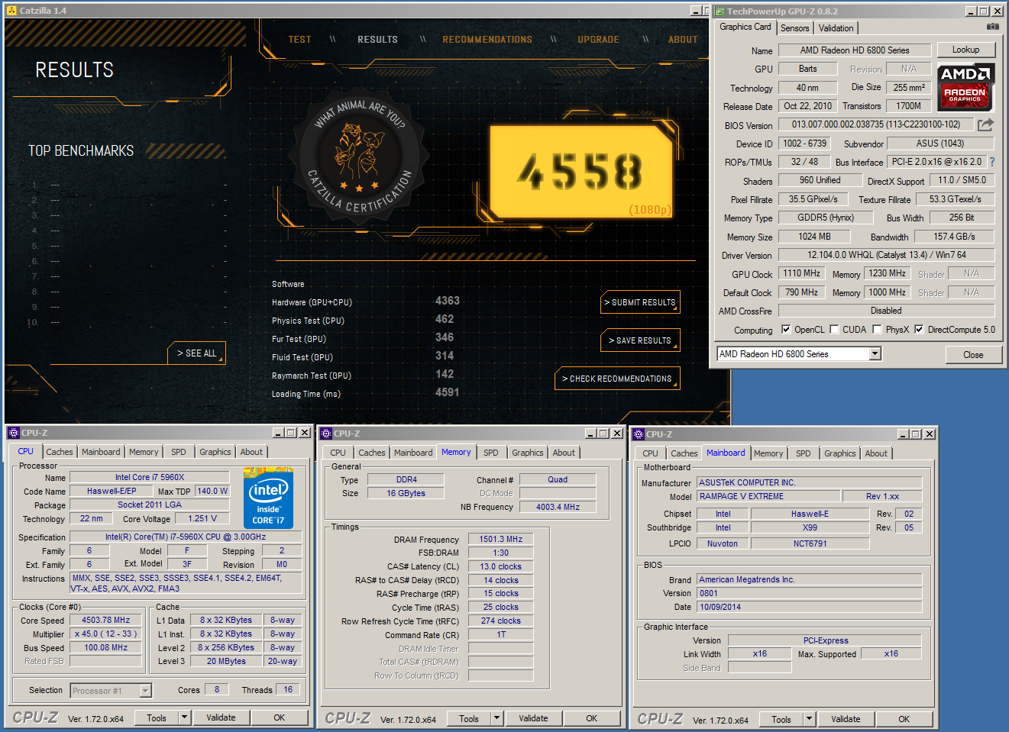Click the BIOS Version field in GPU-Z
This screenshot has width=1009, height=732.
click(x=876, y=124)
